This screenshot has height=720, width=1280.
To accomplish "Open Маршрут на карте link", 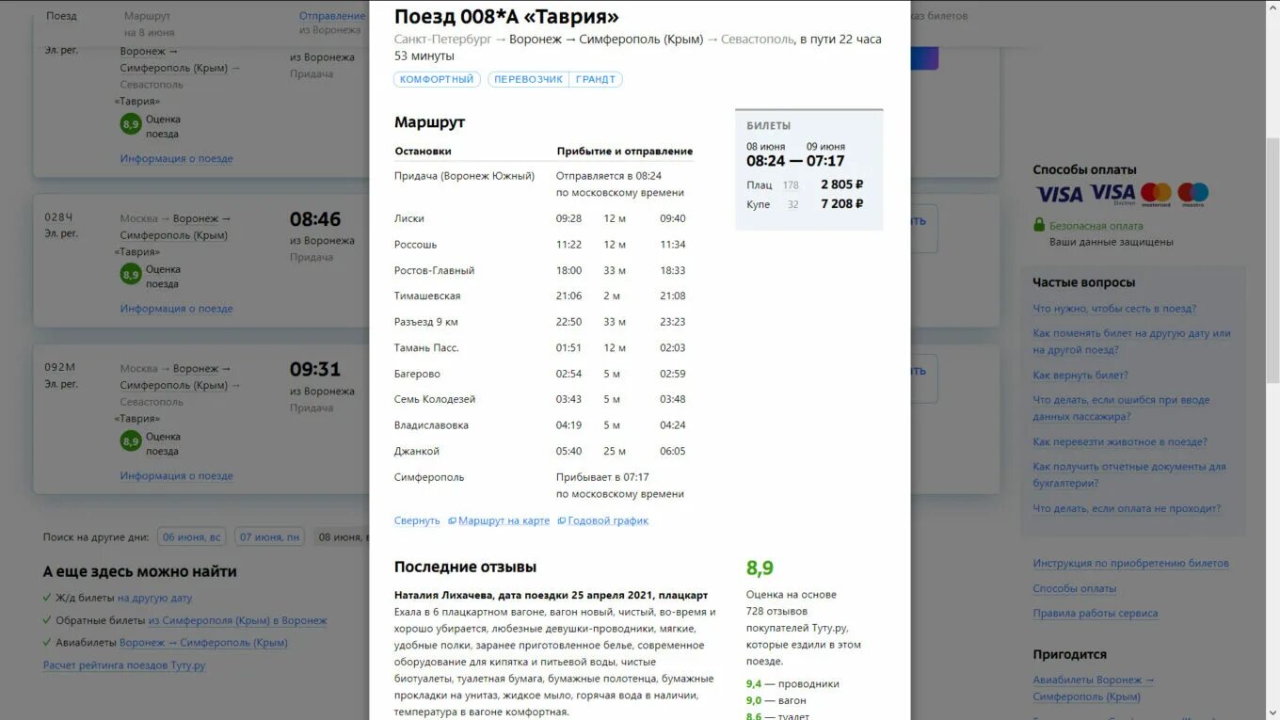I will tap(504, 520).
